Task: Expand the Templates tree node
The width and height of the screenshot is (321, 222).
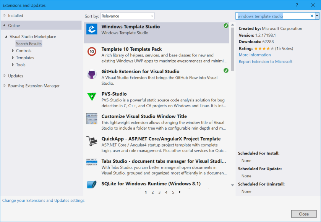Action: pyautogui.click(x=13, y=58)
